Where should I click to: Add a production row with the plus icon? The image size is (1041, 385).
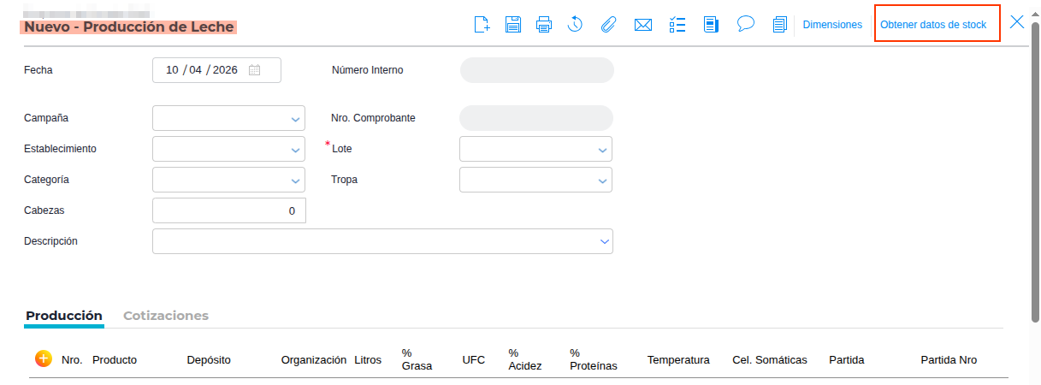pyautogui.click(x=44, y=359)
